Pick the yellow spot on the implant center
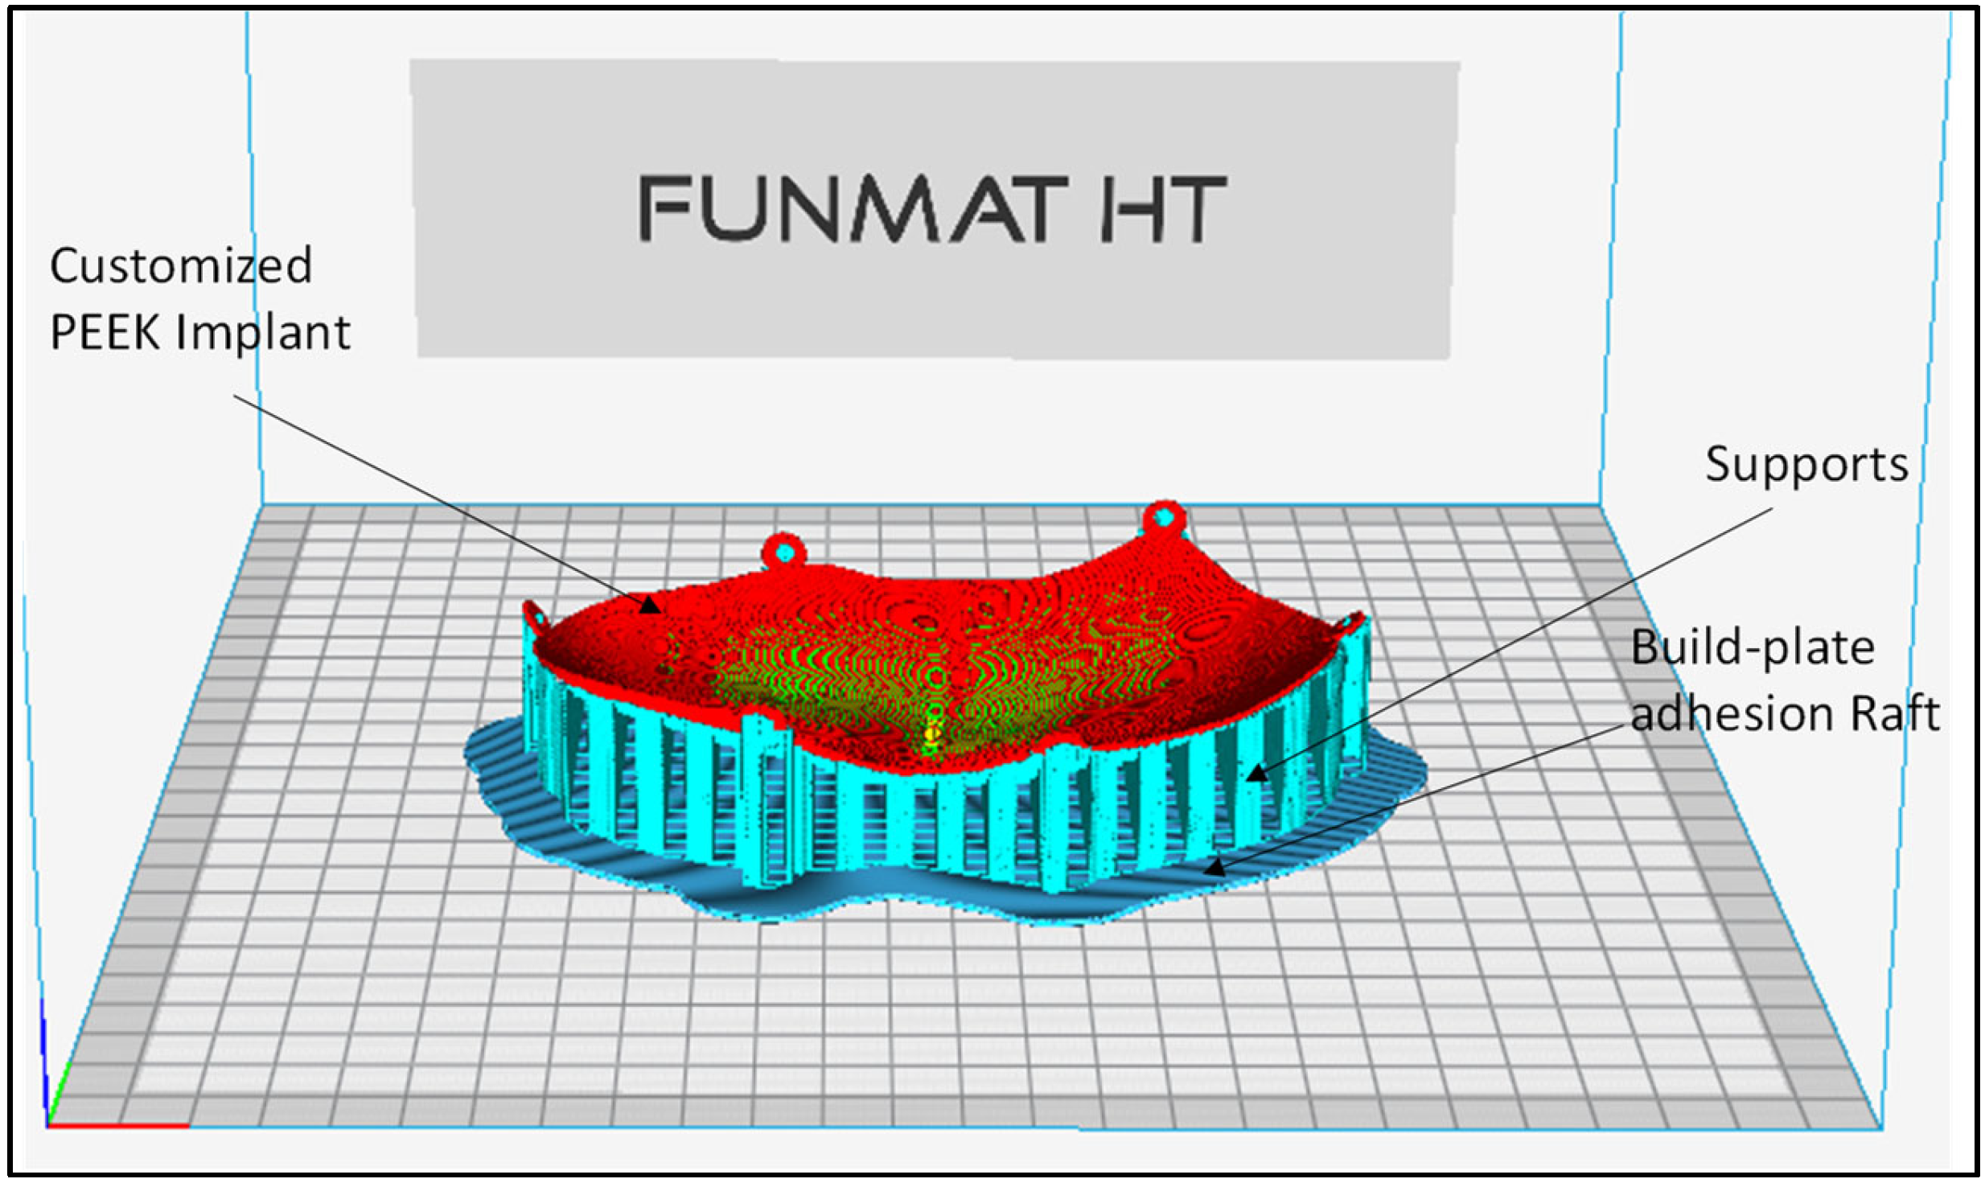Screen dimensions: 1985x1183 [x=932, y=733]
